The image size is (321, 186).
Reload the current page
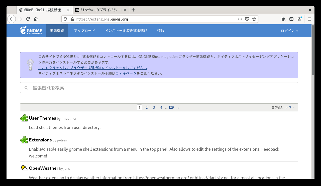coord(28,19)
